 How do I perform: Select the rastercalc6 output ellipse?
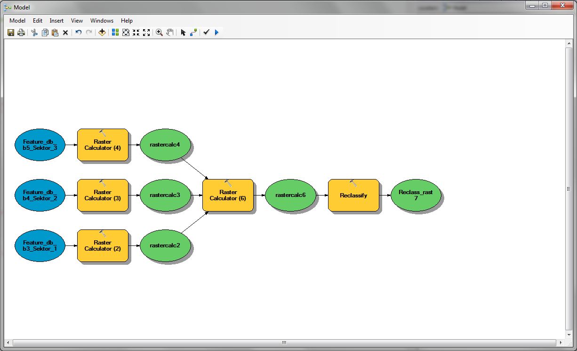tap(290, 195)
